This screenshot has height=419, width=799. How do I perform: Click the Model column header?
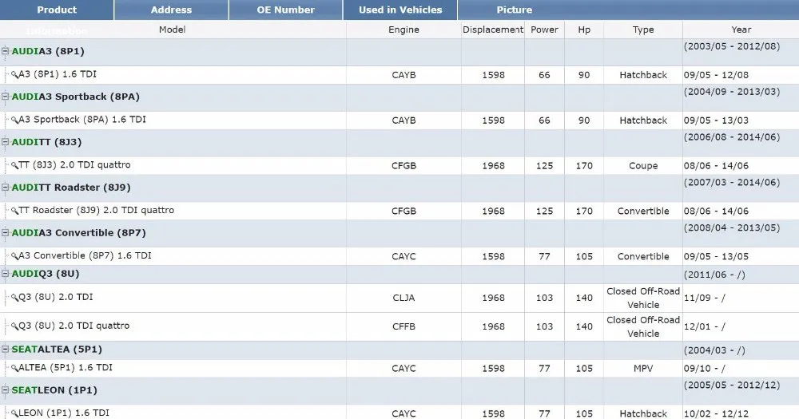click(173, 30)
